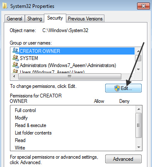Screen dimensions: 152x167
Task: Click the down arrow of permissions scrollbar
Action: pyautogui.click(x=139, y=147)
